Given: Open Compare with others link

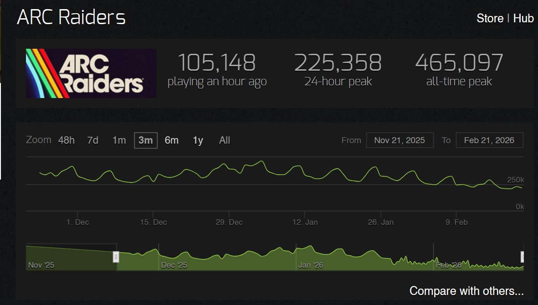Looking at the screenshot, I should click(x=466, y=291).
